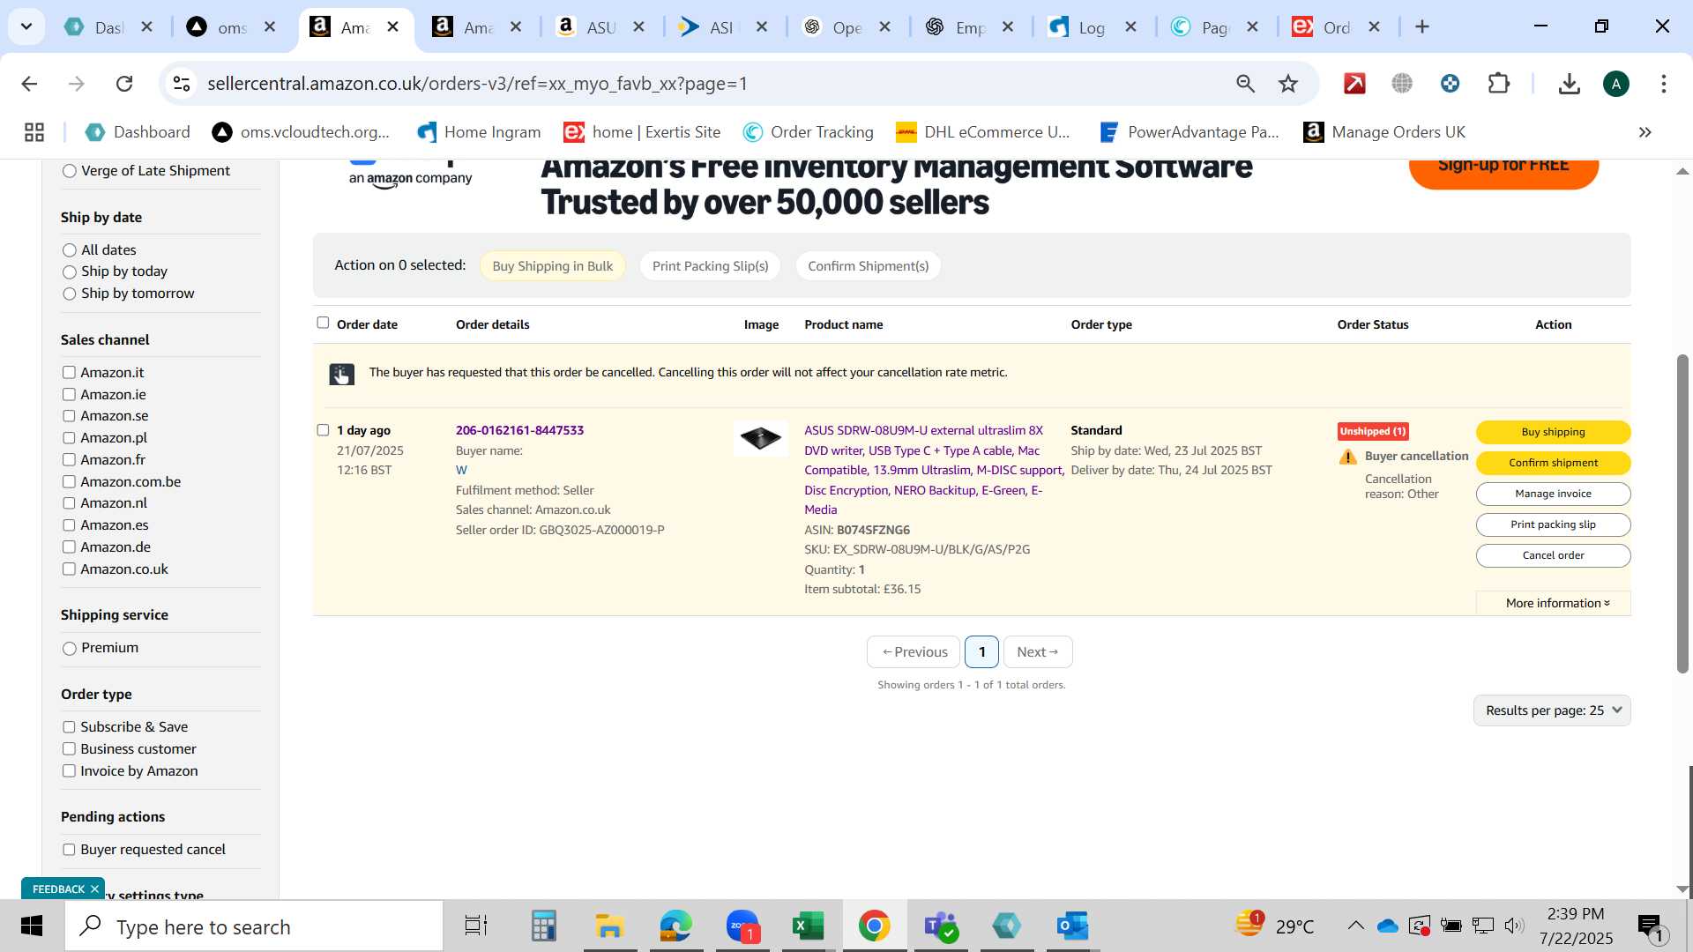Screen dimensions: 1693x952
Task: Check the Amazon.co.uk sales channel
Action: point(69,569)
